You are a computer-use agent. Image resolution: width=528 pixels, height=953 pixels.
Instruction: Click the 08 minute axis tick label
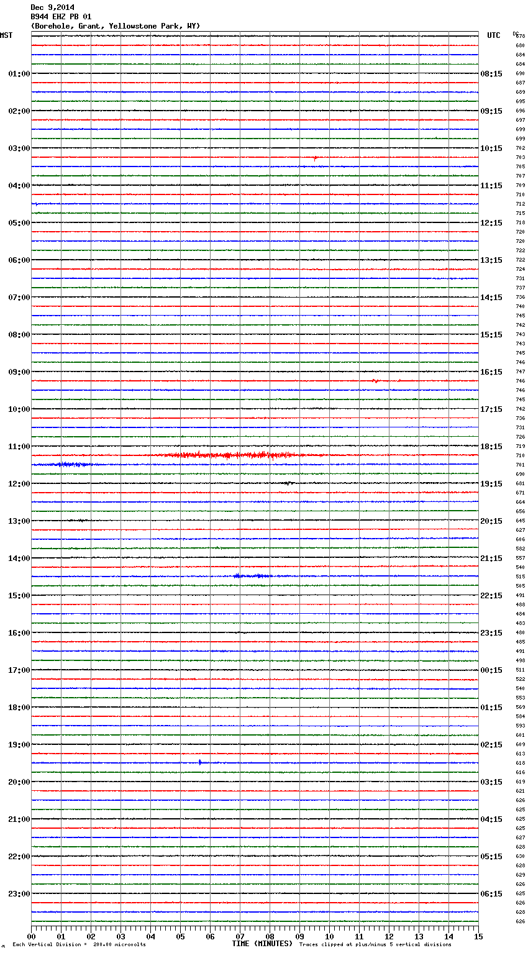click(270, 936)
